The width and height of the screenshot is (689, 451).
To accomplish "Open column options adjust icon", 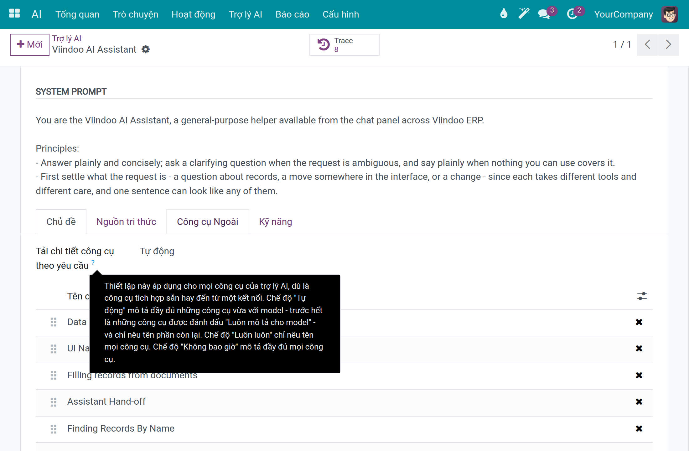I will coord(642,296).
